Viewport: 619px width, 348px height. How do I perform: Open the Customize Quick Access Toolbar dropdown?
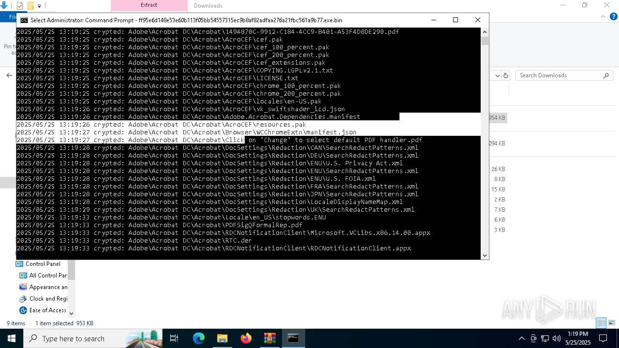(39, 6)
